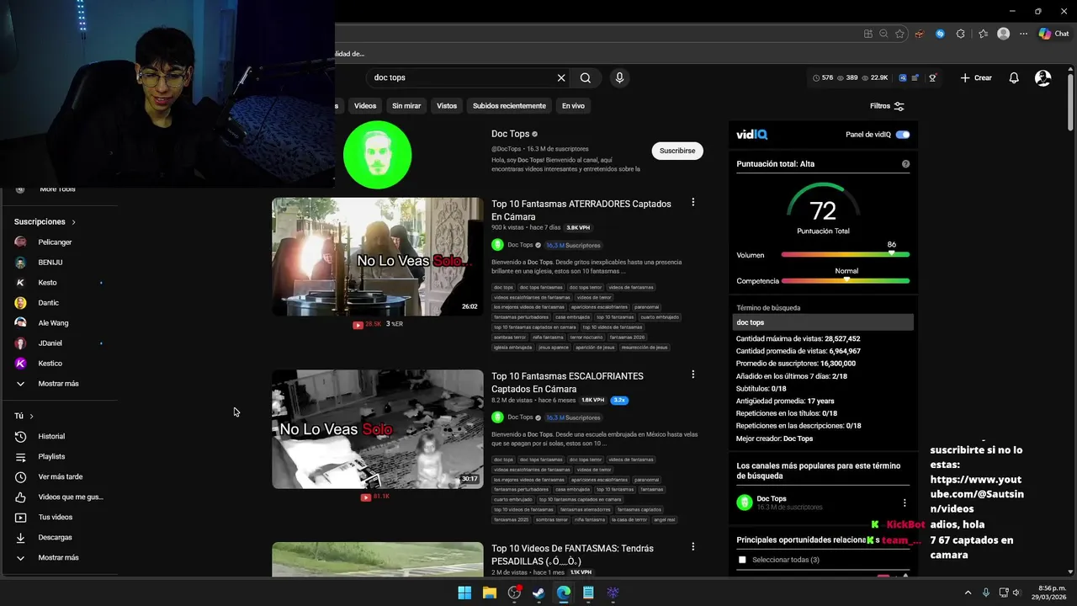Click the Volumen score bar marker at 86
Image resolution: width=1077 pixels, height=606 pixels.
point(891,253)
